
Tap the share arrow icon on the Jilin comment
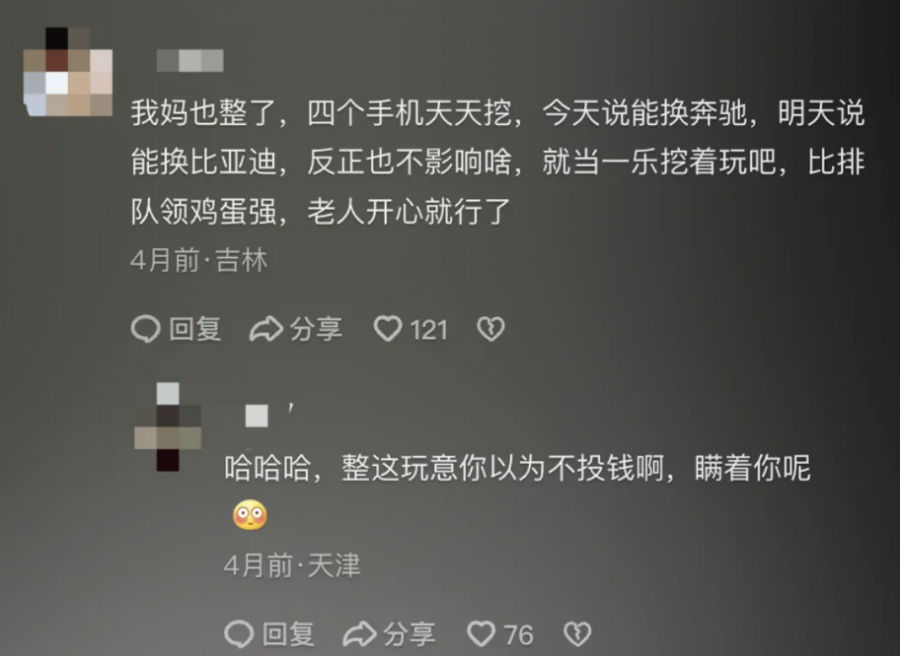266,330
